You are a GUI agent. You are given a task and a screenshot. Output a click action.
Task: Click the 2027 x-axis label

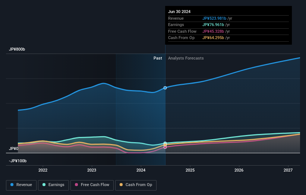pos(288,170)
